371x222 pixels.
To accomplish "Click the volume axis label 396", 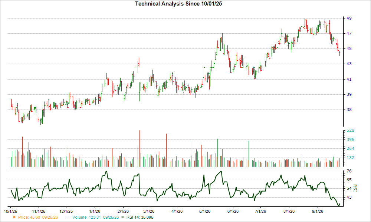I will click(x=350, y=139).
